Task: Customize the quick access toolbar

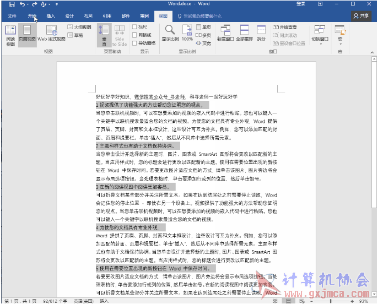Action: (57, 4)
